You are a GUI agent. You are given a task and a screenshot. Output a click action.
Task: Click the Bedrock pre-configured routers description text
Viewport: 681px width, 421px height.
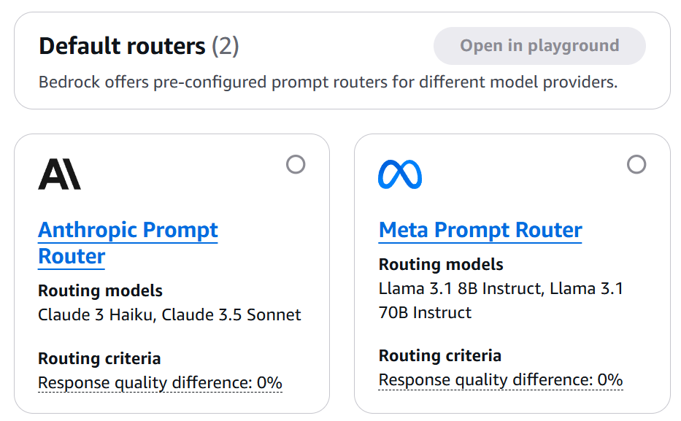coord(328,82)
